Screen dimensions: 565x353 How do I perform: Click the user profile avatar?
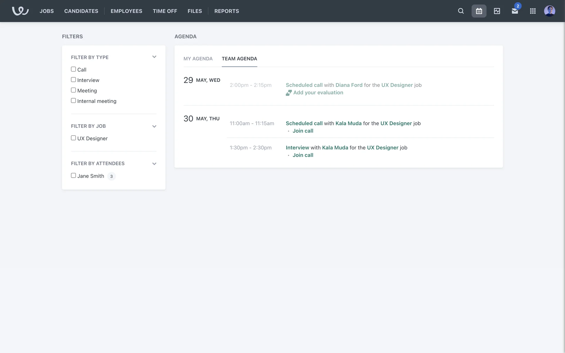click(x=549, y=11)
